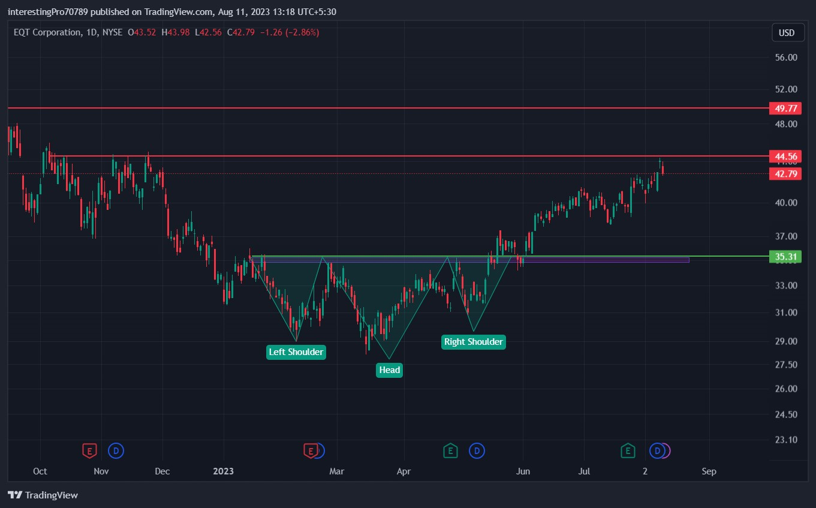Click the TradingView logo
816x508 pixels.
pos(43,495)
